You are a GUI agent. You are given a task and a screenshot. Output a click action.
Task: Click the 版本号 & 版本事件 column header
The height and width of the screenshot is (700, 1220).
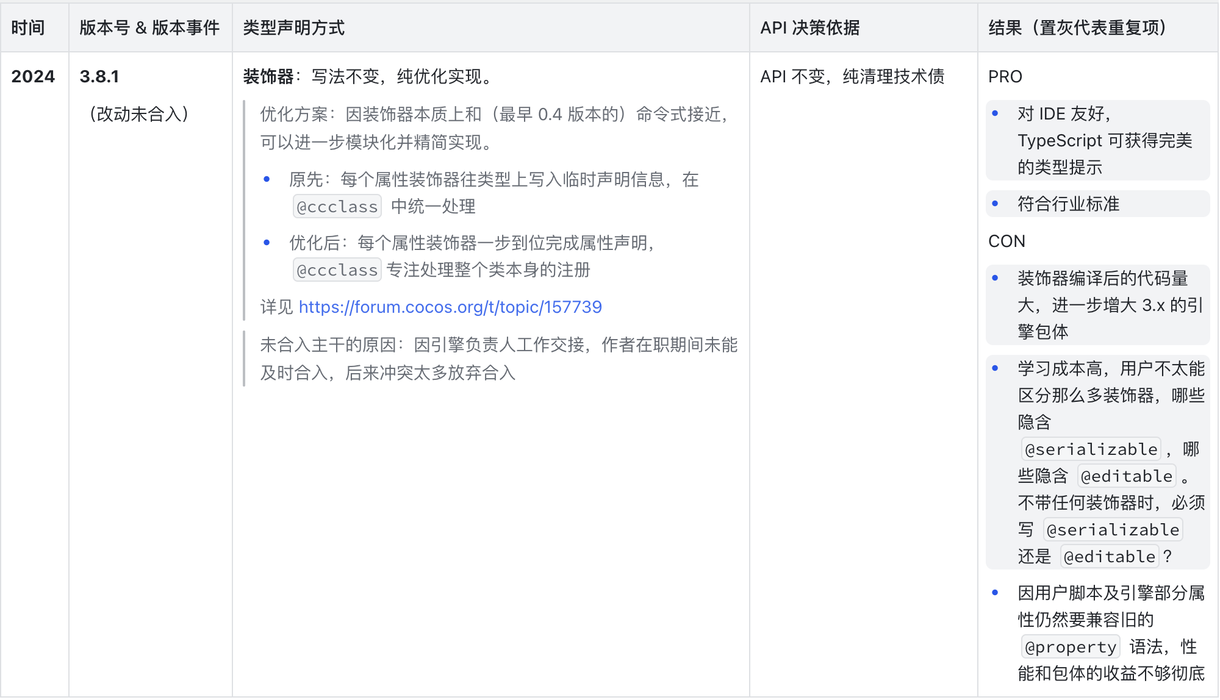[x=149, y=27]
